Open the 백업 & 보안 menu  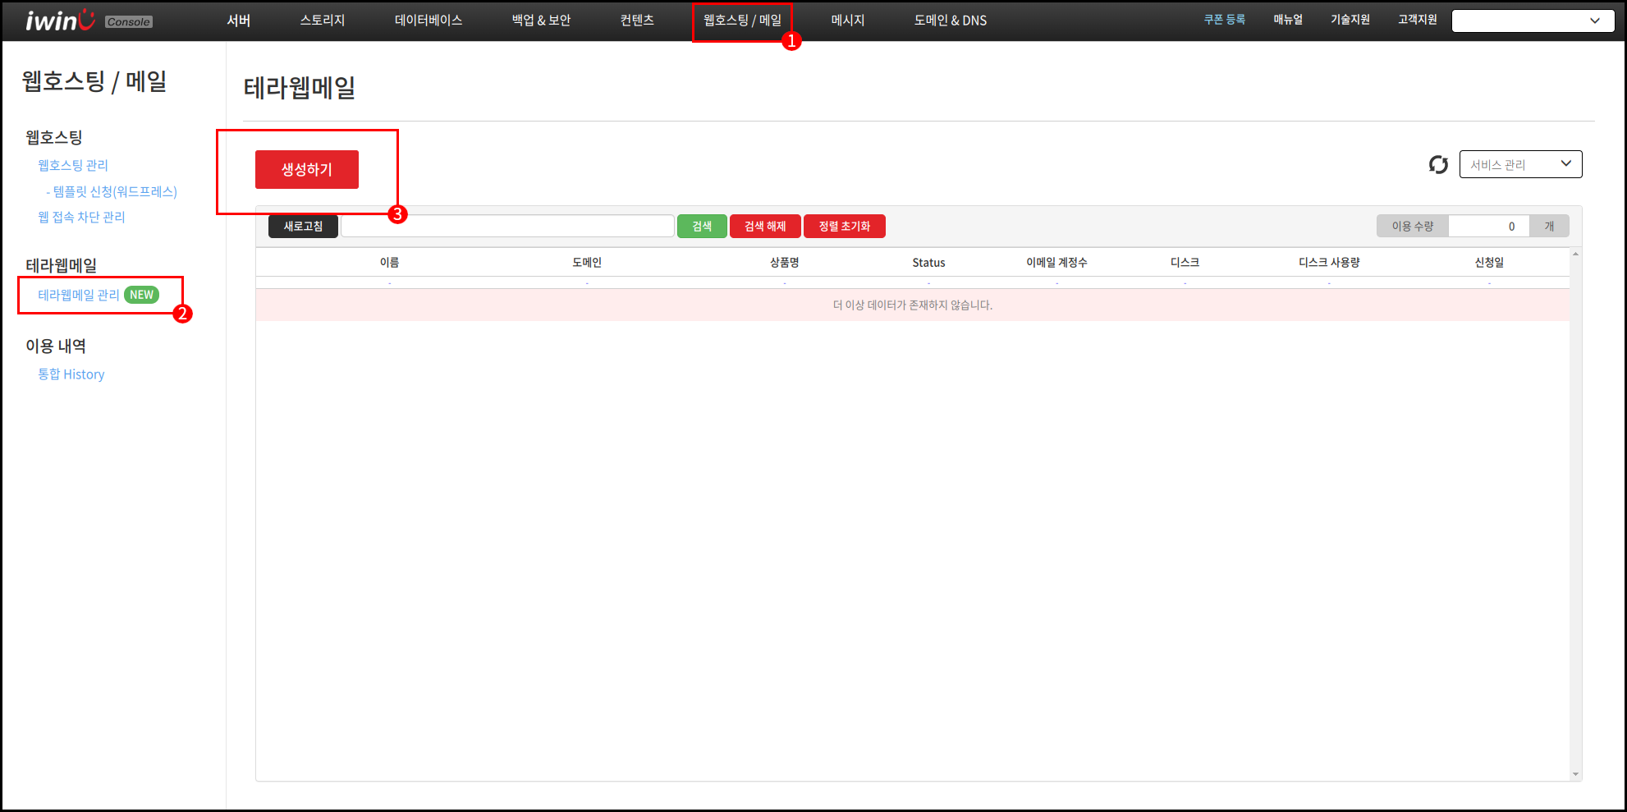542,21
